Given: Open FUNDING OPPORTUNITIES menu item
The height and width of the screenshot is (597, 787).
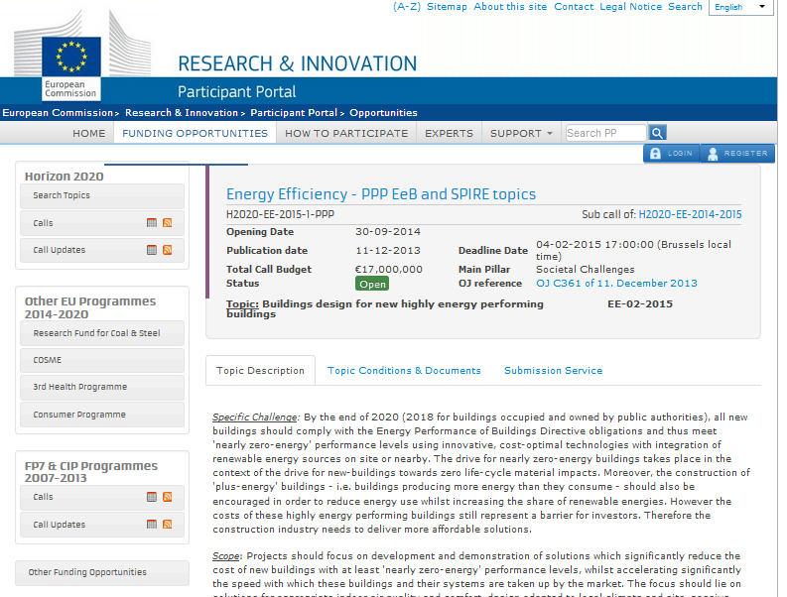Looking at the screenshot, I should coord(195,134).
